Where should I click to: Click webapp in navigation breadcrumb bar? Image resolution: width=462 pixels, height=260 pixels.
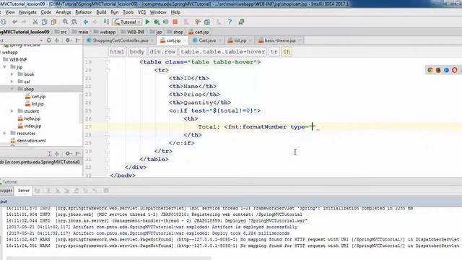tap(105, 32)
